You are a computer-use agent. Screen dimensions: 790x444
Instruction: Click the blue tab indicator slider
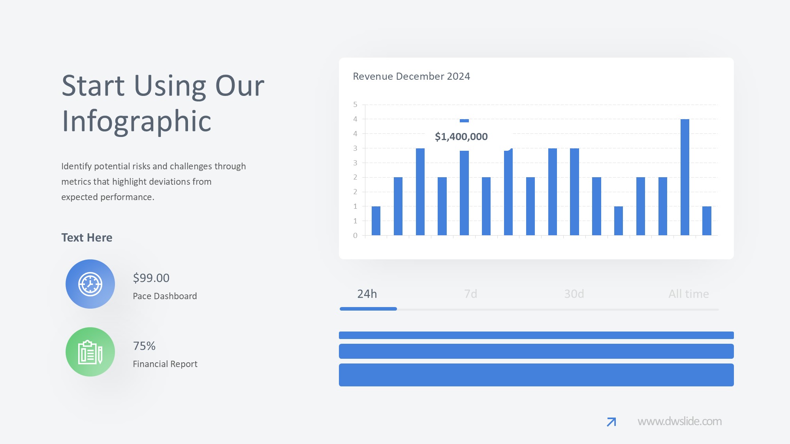tap(368, 309)
